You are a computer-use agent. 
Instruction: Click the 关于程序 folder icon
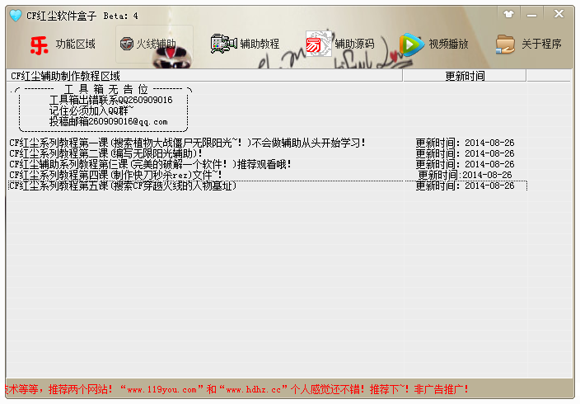click(x=505, y=45)
